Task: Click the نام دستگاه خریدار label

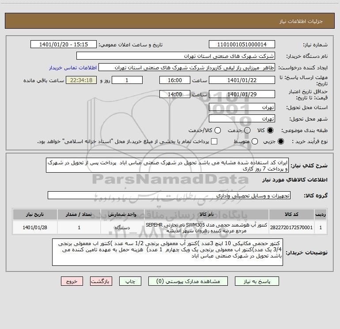Action: click(x=307, y=57)
